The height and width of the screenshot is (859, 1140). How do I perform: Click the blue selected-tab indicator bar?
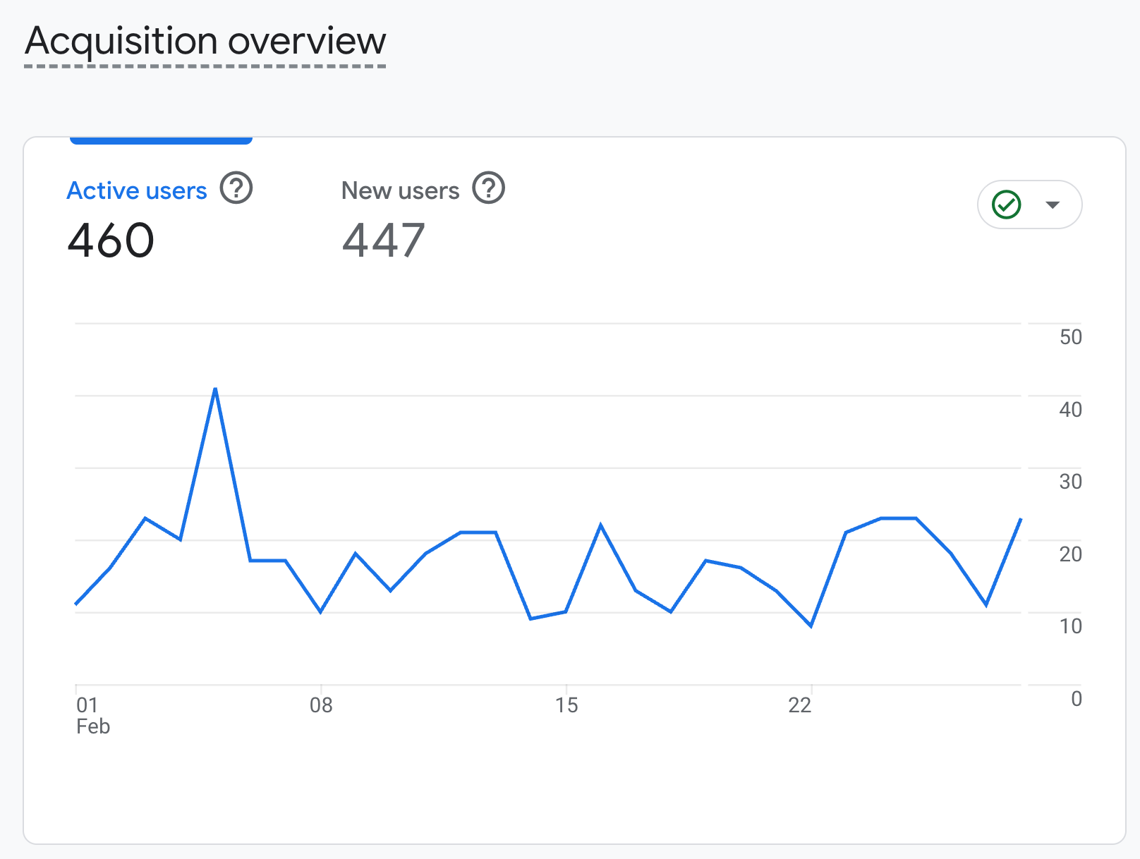pos(161,140)
